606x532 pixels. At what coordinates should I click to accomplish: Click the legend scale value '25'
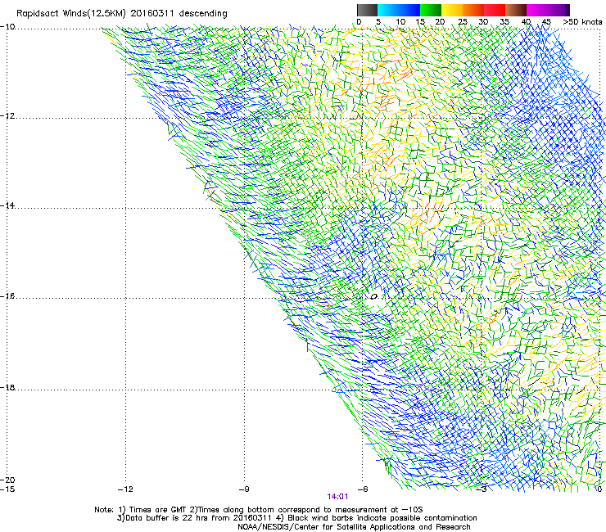pos(463,22)
